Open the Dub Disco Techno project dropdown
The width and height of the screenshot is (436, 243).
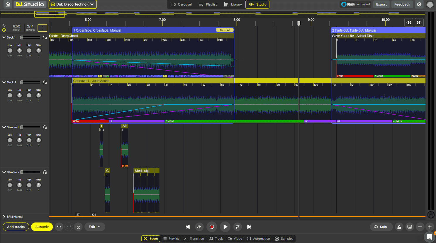(x=72, y=4)
